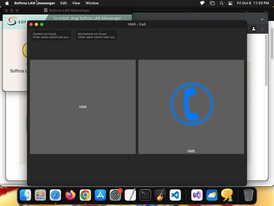Open the Apple menu
Image resolution: width=274 pixels, height=206 pixels.
coord(7,3)
